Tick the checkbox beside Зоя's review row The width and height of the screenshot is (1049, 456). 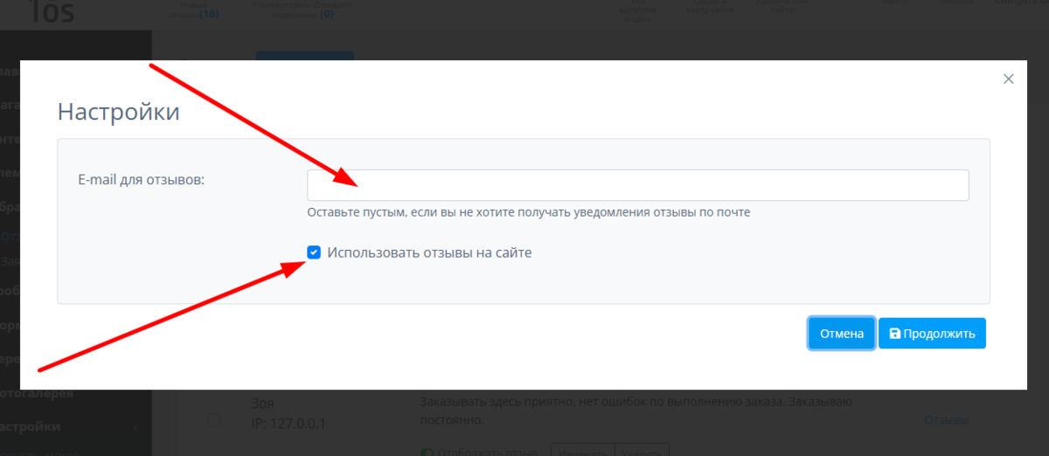[x=214, y=420]
